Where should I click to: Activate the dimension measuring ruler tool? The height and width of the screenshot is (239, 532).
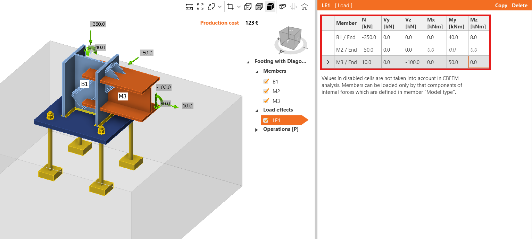(x=189, y=7)
